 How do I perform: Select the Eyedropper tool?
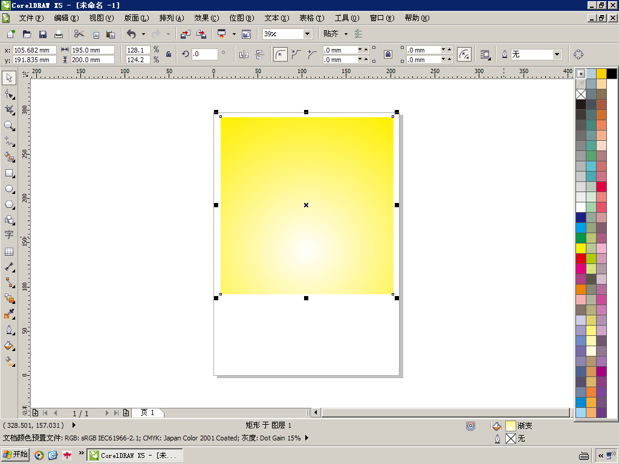coord(9,314)
